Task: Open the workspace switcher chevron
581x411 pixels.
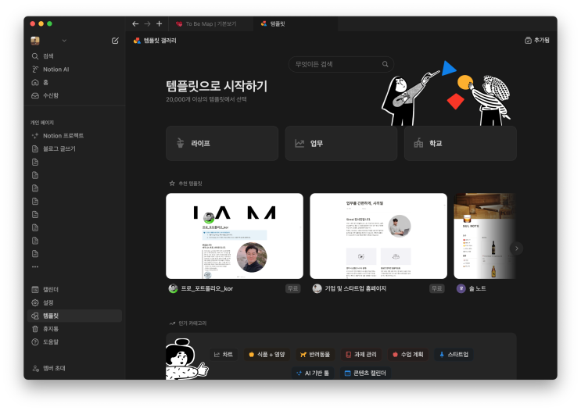Action: (64, 41)
